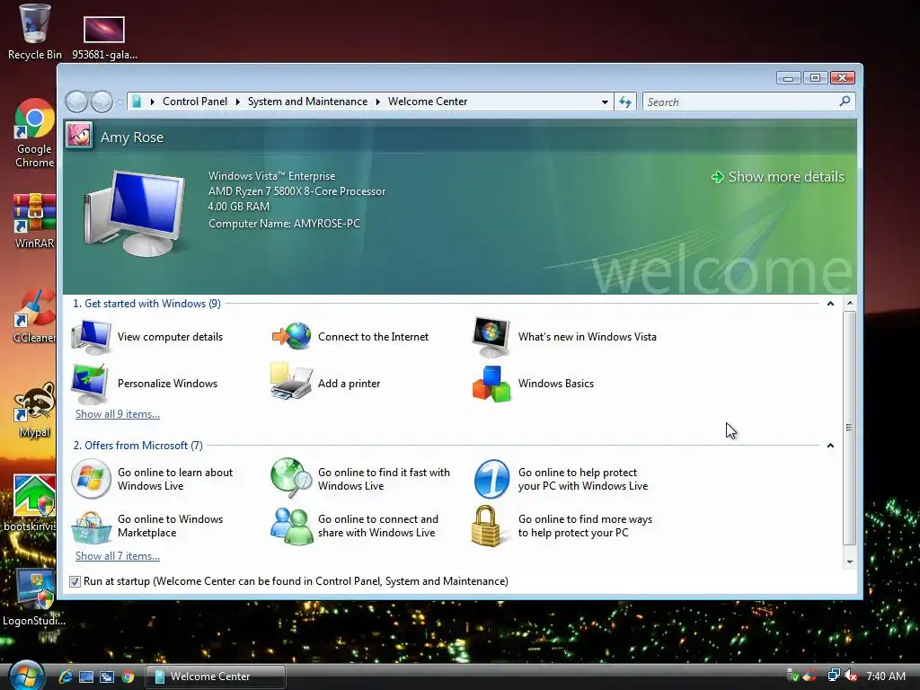
Task: Click the Windows Start orb
Action: pyautogui.click(x=25, y=676)
